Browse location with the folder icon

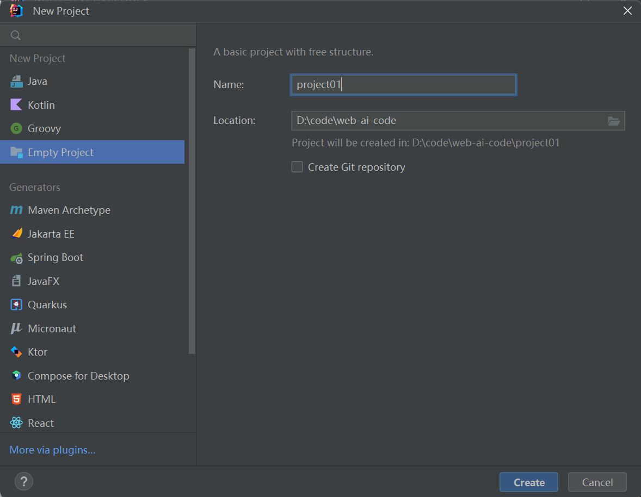[x=614, y=121]
